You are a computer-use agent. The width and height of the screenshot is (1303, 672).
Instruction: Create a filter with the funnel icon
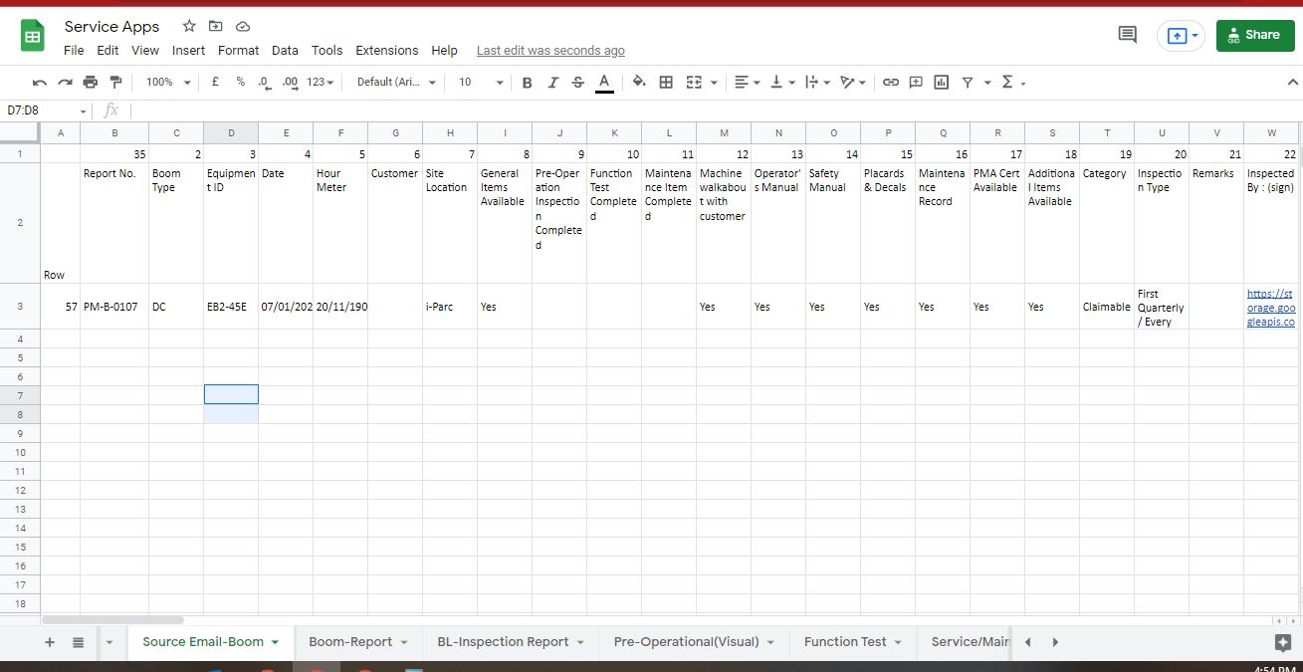point(968,83)
